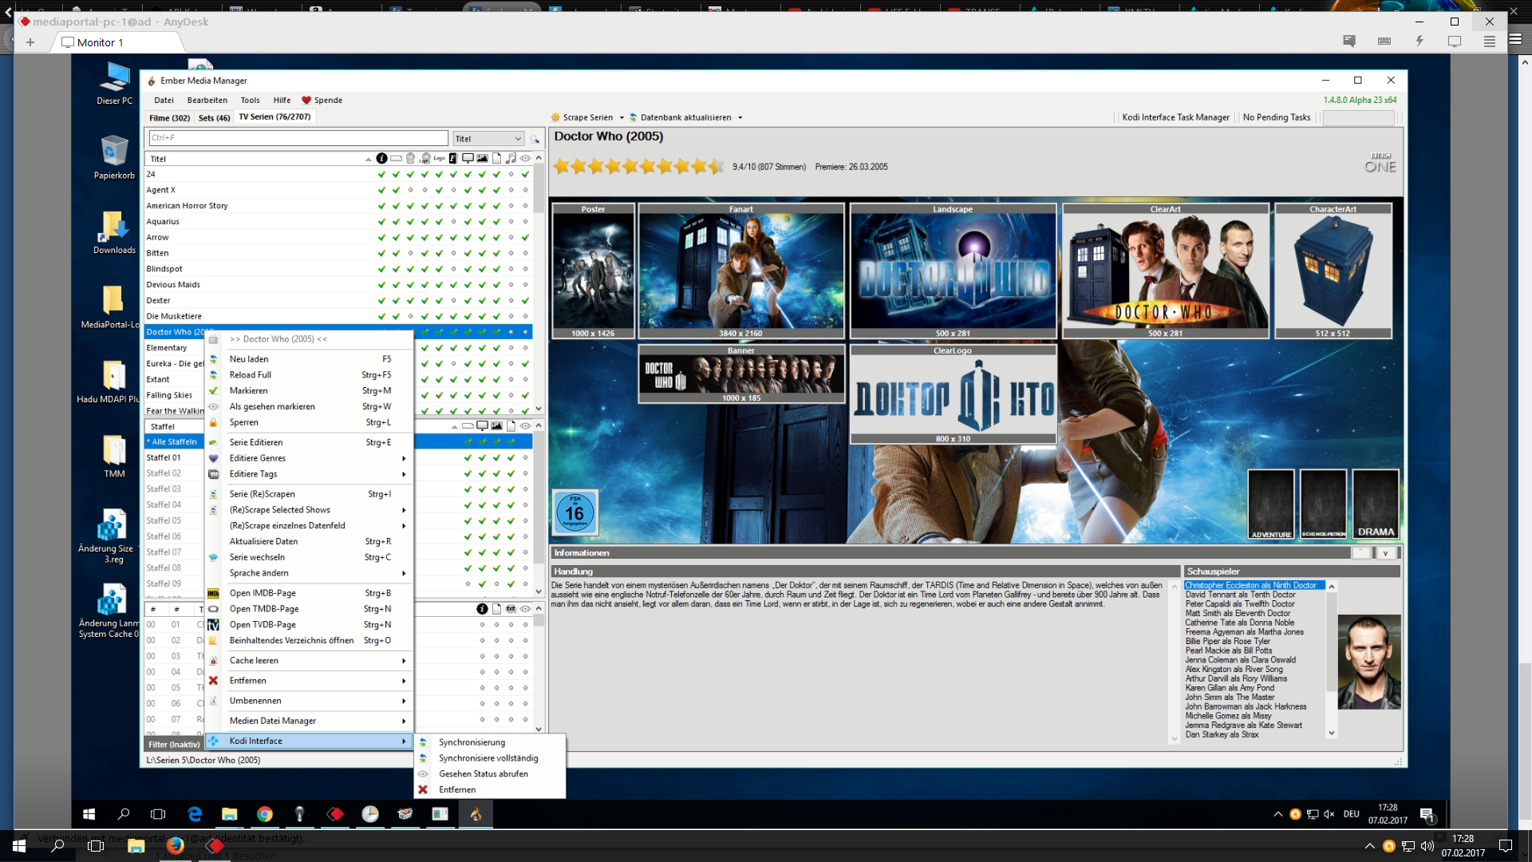Select Serie Editieren context menu entry
Screen dimensions: 1532x862
click(310, 442)
